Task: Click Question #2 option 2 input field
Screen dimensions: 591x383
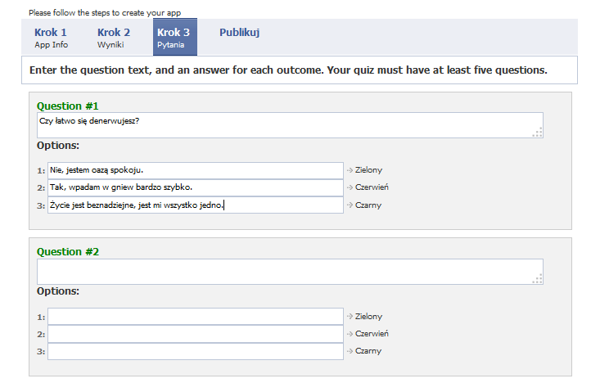Action: click(x=196, y=334)
